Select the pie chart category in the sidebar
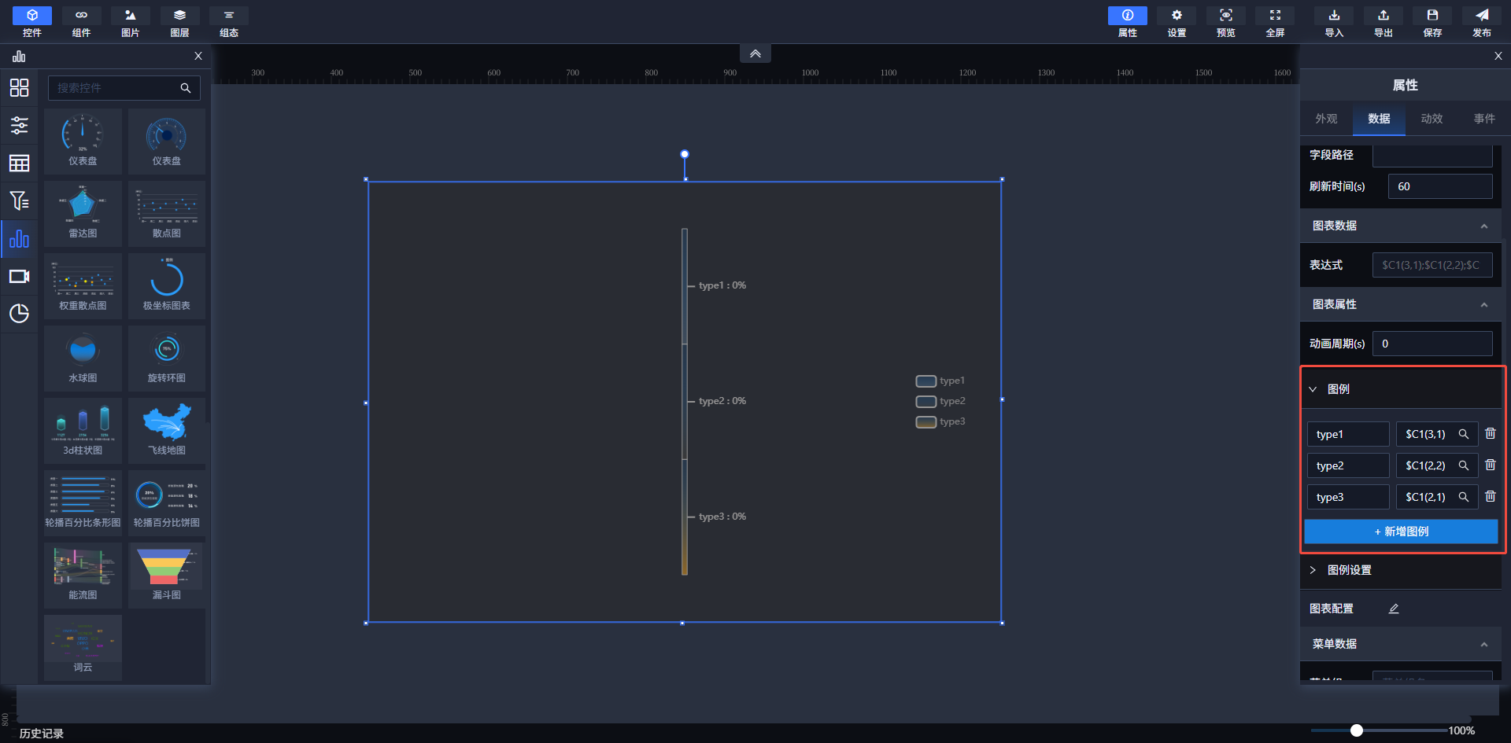This screenshot has width=1511, height=743. 19,314
